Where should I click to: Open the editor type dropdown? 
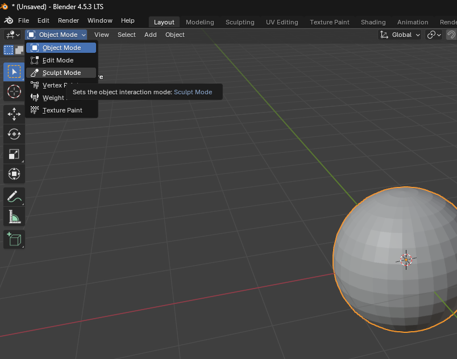13,35
